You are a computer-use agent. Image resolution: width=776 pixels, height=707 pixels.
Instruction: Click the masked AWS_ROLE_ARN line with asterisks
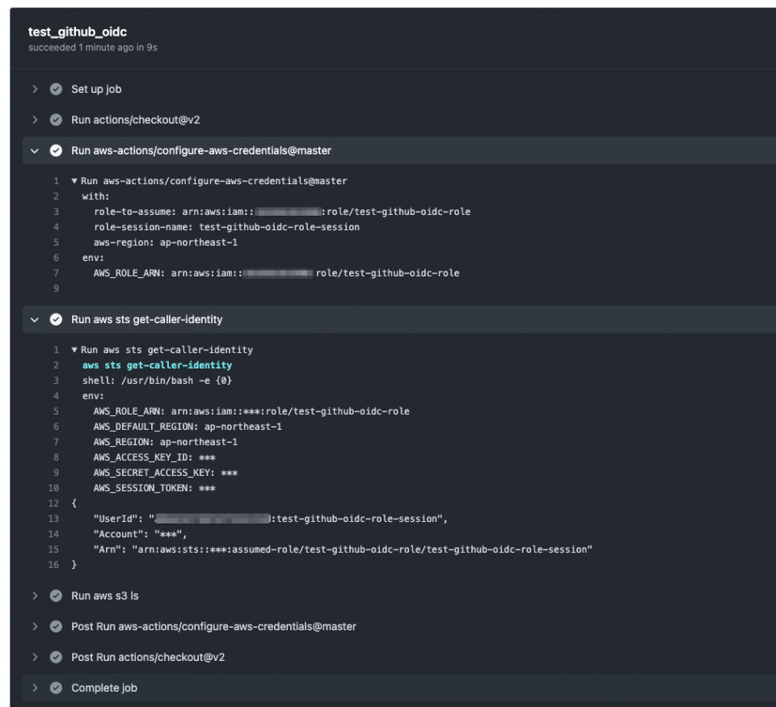pos(251,411)
